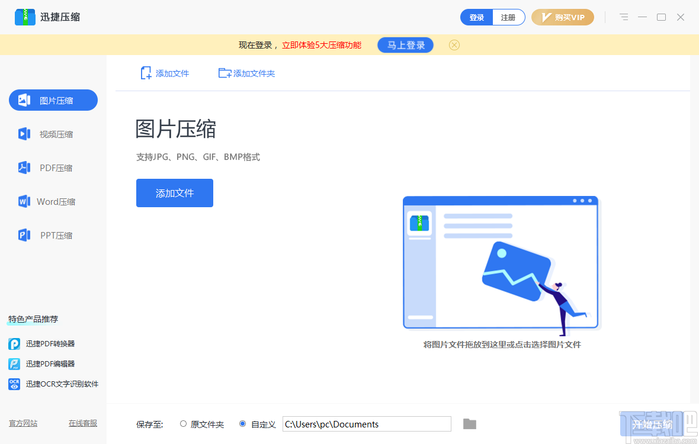Select Word压缩 in the sidebar
699x444 pixels.
53,201
